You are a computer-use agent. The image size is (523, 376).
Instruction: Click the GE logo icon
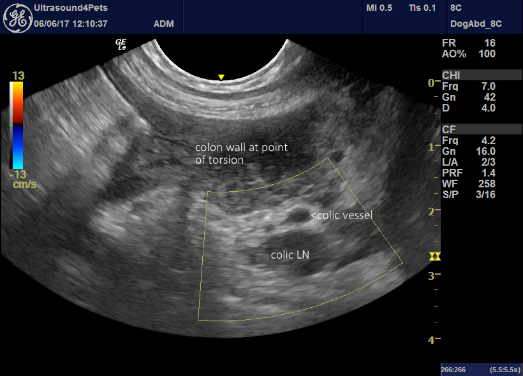coord(19,16)
